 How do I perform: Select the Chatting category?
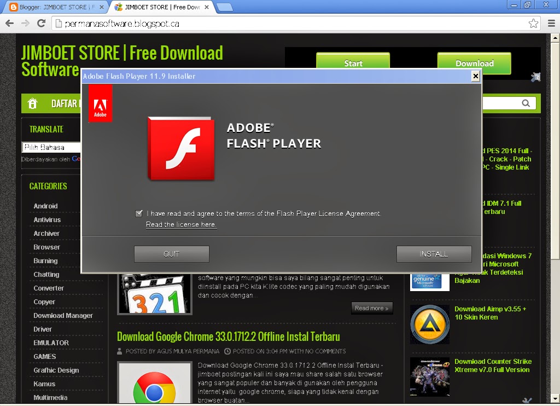[x=46, y=275]
